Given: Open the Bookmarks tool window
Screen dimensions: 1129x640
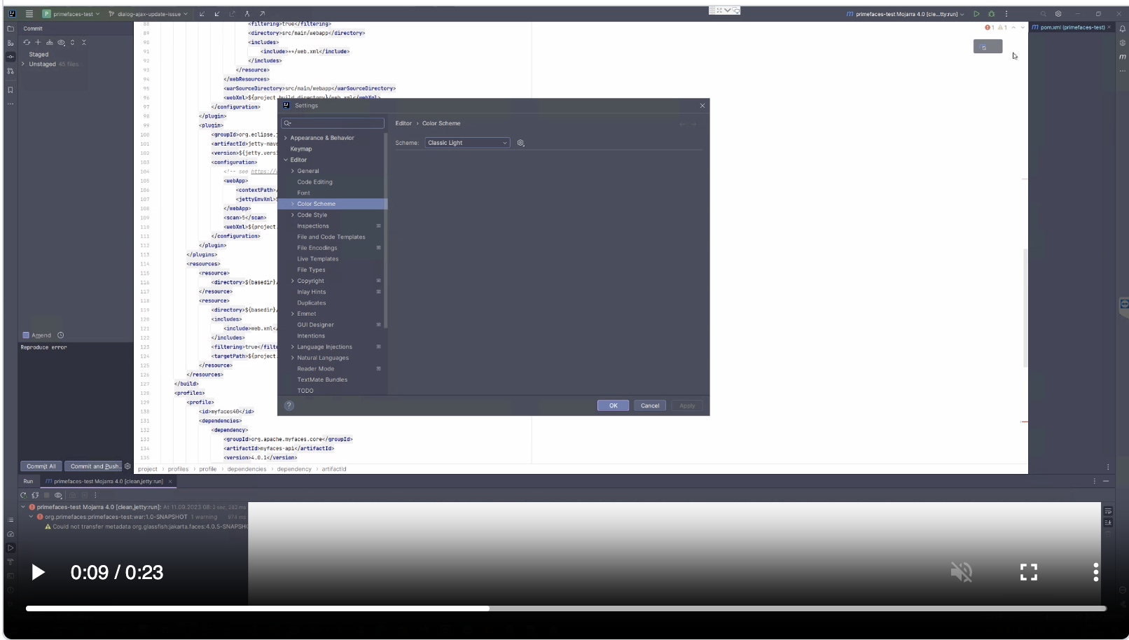Looking at the screenshot, I should pos(10,90).
